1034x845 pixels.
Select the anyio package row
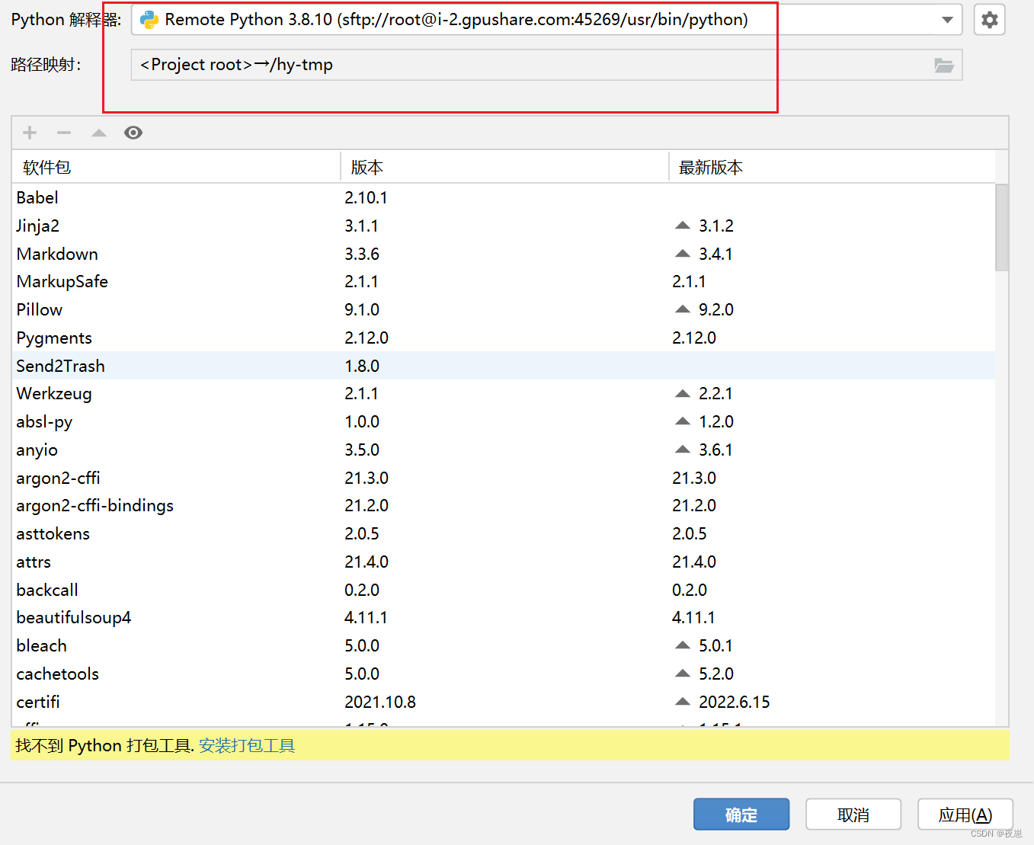click(x=504, y=450)
